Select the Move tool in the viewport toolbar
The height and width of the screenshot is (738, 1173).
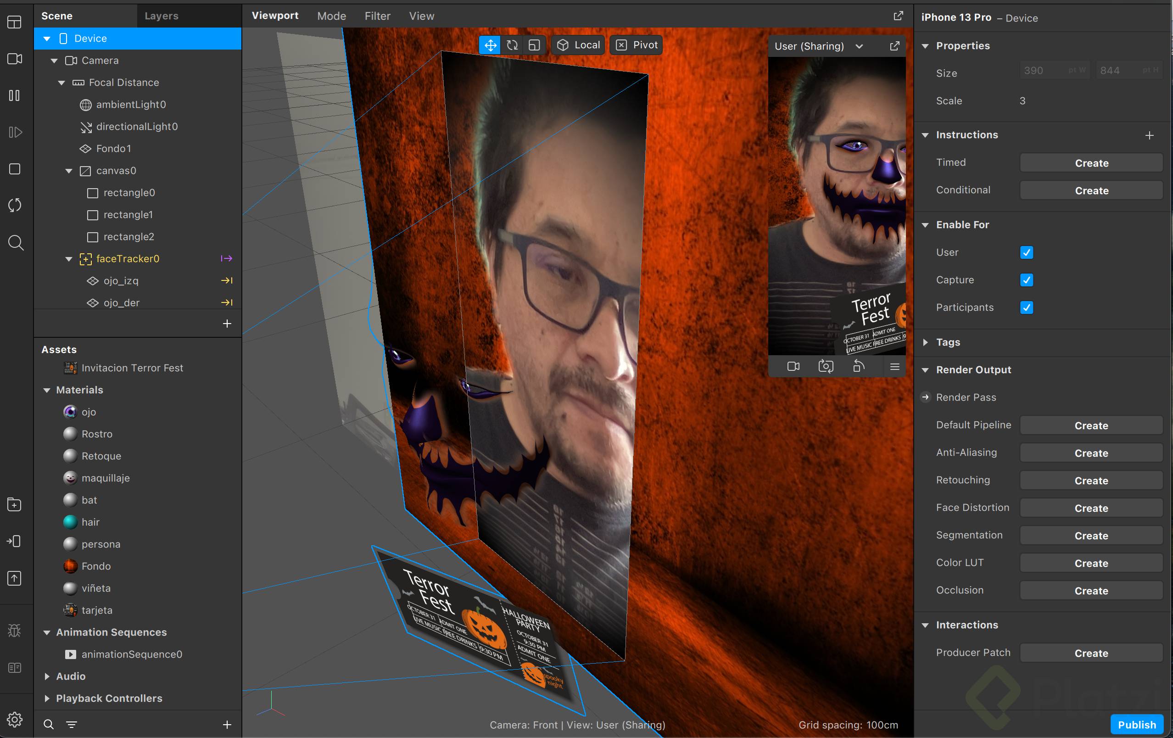(x=490, y=45)
